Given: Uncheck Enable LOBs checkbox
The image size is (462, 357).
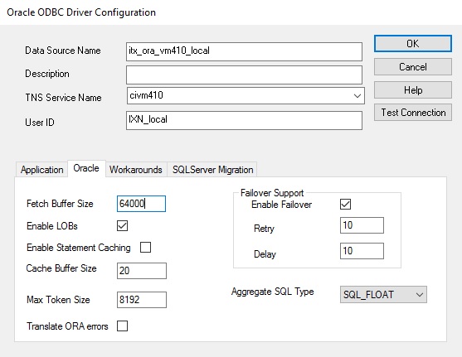Looking at the screenshot, I should click(122, 226).
